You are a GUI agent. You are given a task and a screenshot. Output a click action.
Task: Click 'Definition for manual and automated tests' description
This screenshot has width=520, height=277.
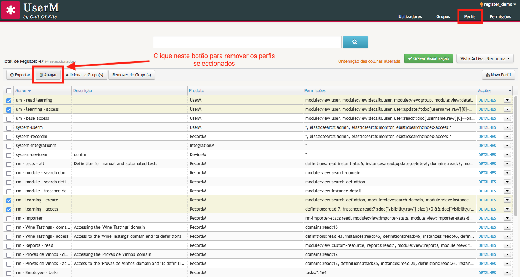(x=116, y=164)
